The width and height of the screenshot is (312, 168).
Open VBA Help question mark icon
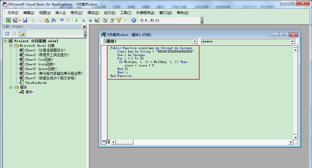click(134, 20)
